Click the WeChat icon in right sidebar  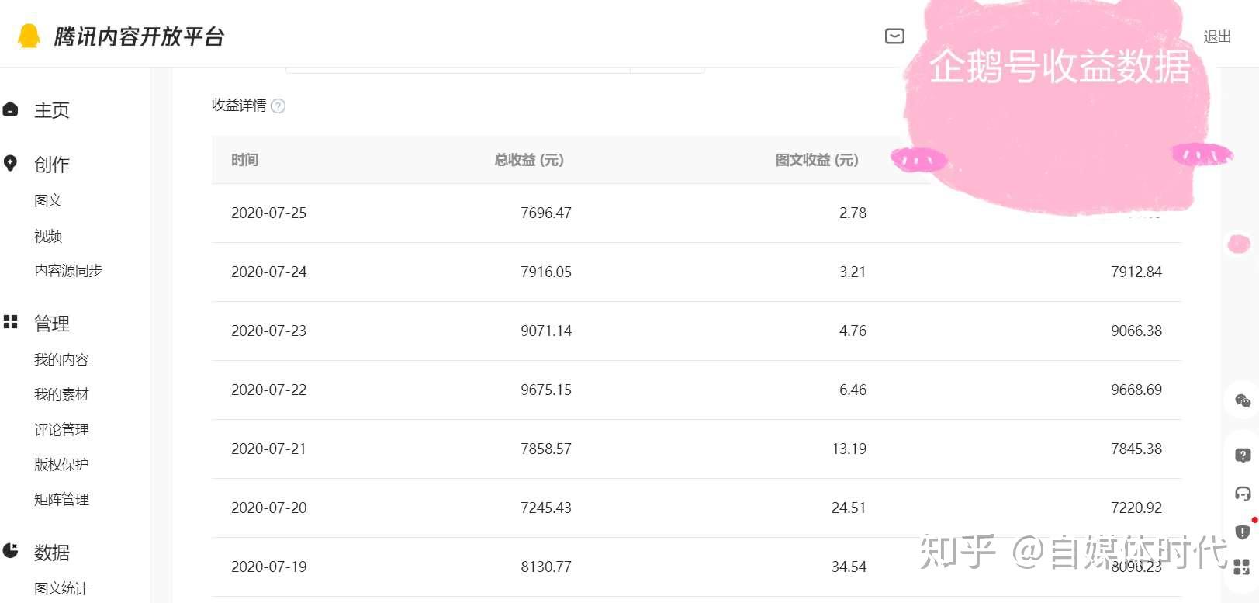click(x=1242, y=400)
